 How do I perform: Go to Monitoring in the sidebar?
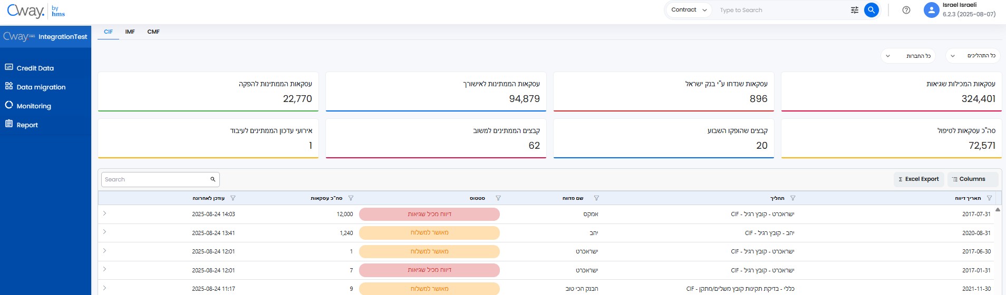(x=34, y=106)
